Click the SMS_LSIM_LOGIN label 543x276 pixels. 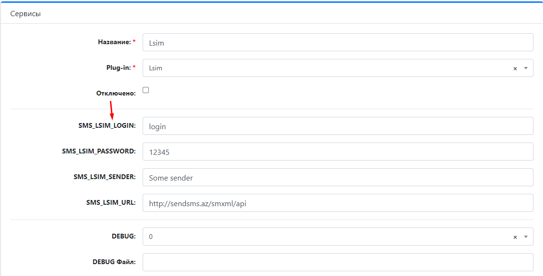tap(107, 125)
